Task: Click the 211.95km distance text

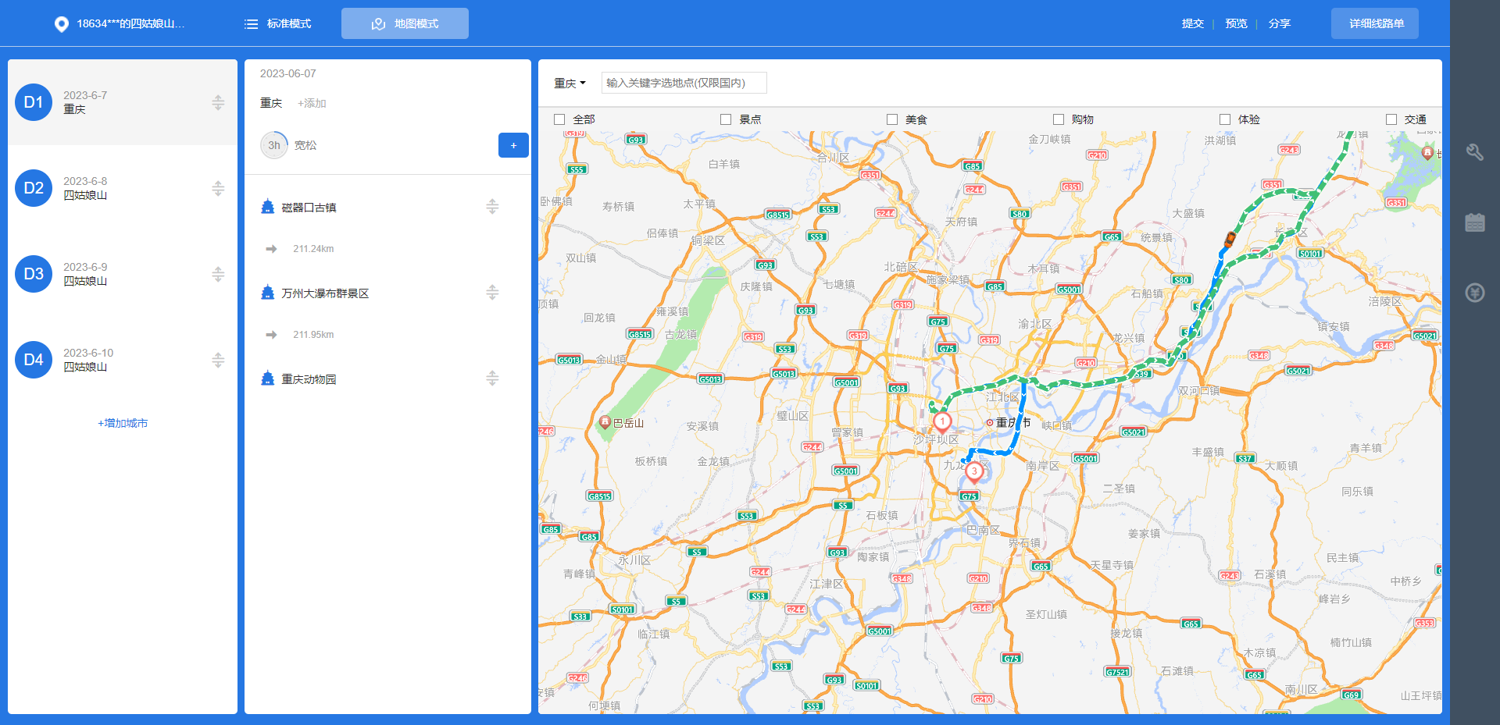Action: tap(313, 335)
